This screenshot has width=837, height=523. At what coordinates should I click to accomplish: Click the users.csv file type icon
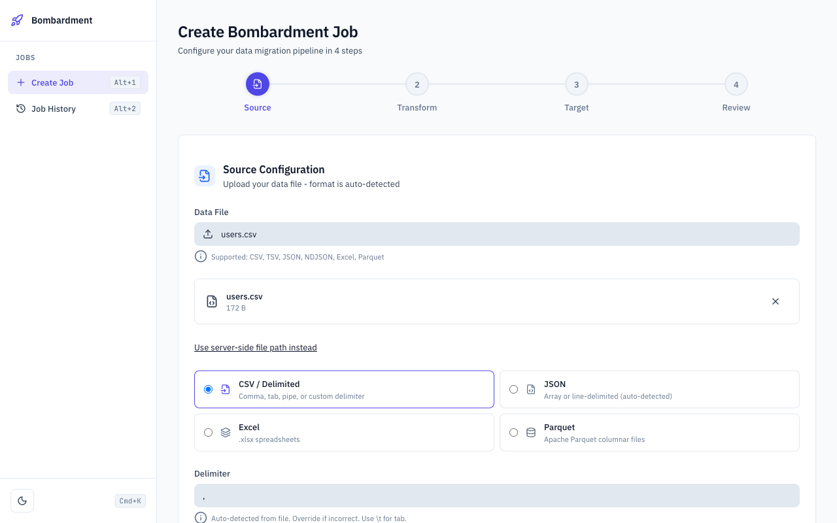[211, 301]
